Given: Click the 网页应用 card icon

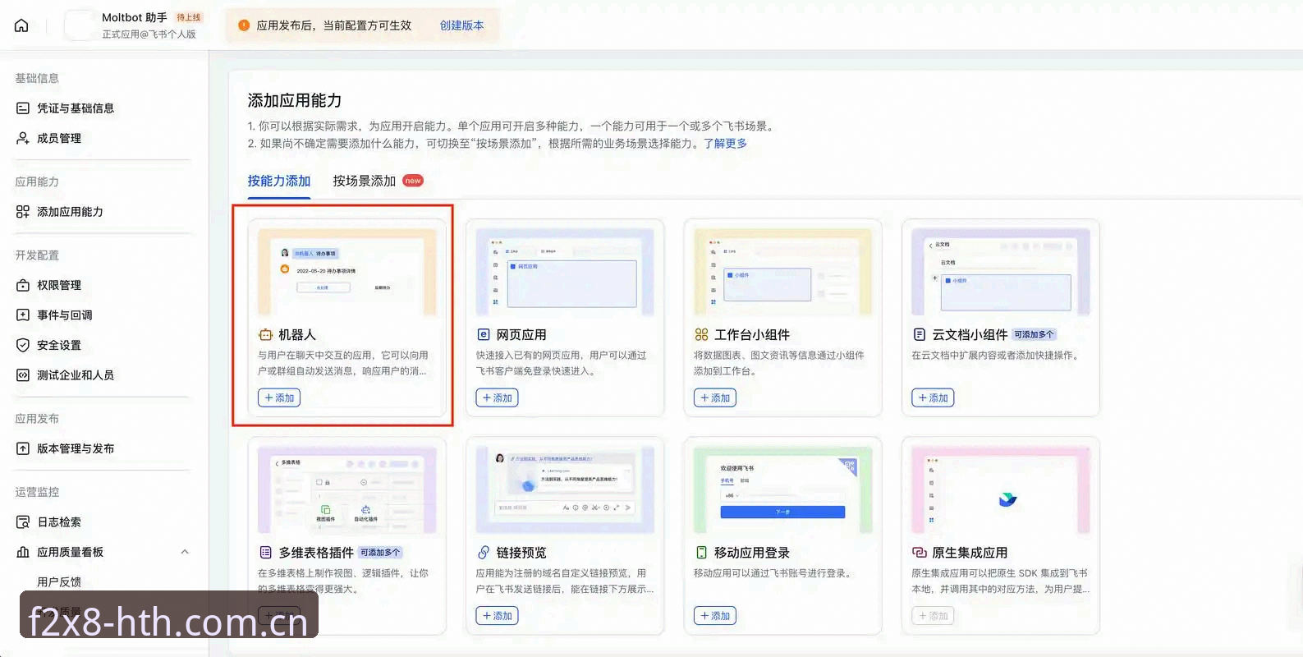Looking at the screenshot, I should pos(484,335).
